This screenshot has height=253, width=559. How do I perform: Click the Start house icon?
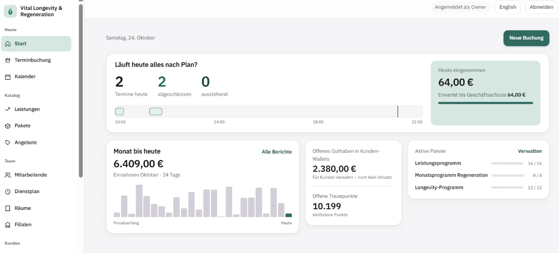pos(8,44)
